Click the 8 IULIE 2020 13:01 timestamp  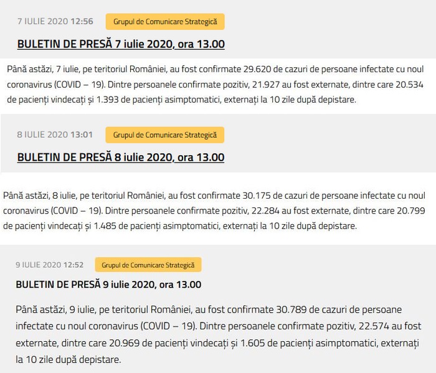(x=55, y=135)
